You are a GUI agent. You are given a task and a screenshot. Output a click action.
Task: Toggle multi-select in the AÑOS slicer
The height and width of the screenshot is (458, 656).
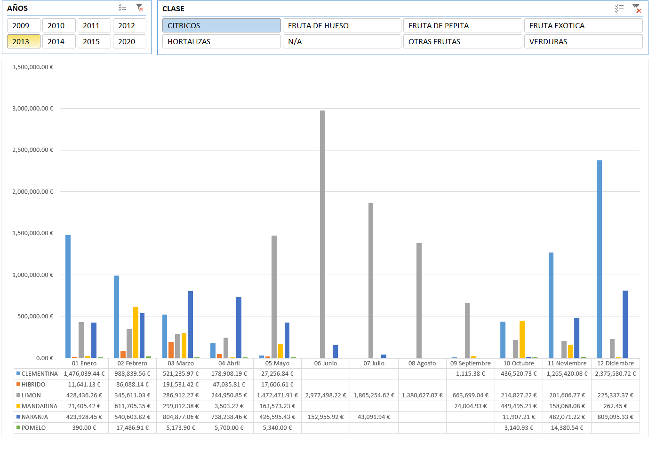[x=122, y=8]
